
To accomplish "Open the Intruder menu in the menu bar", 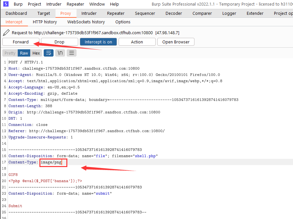I will pos(54,4).
